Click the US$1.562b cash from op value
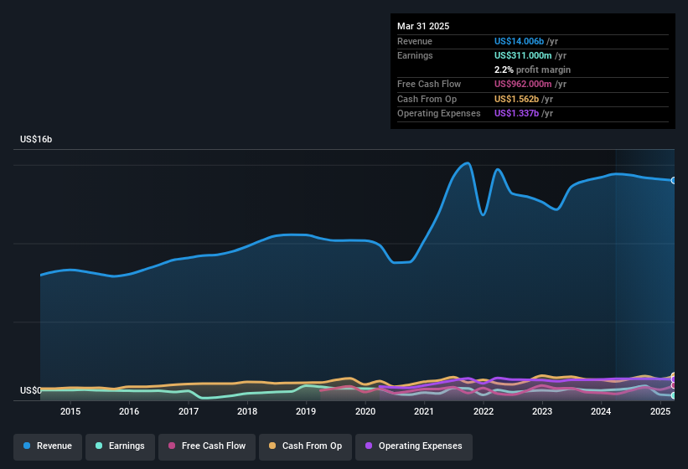The width and height of the screenshot is (688, 469). click(x=516, y=99)
